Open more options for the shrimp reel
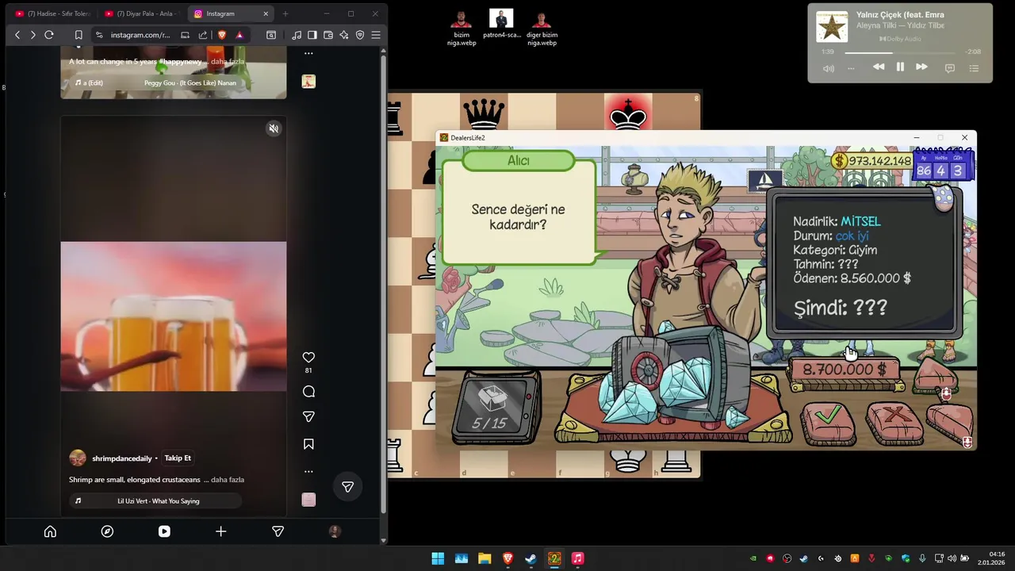 coord(308,471)
